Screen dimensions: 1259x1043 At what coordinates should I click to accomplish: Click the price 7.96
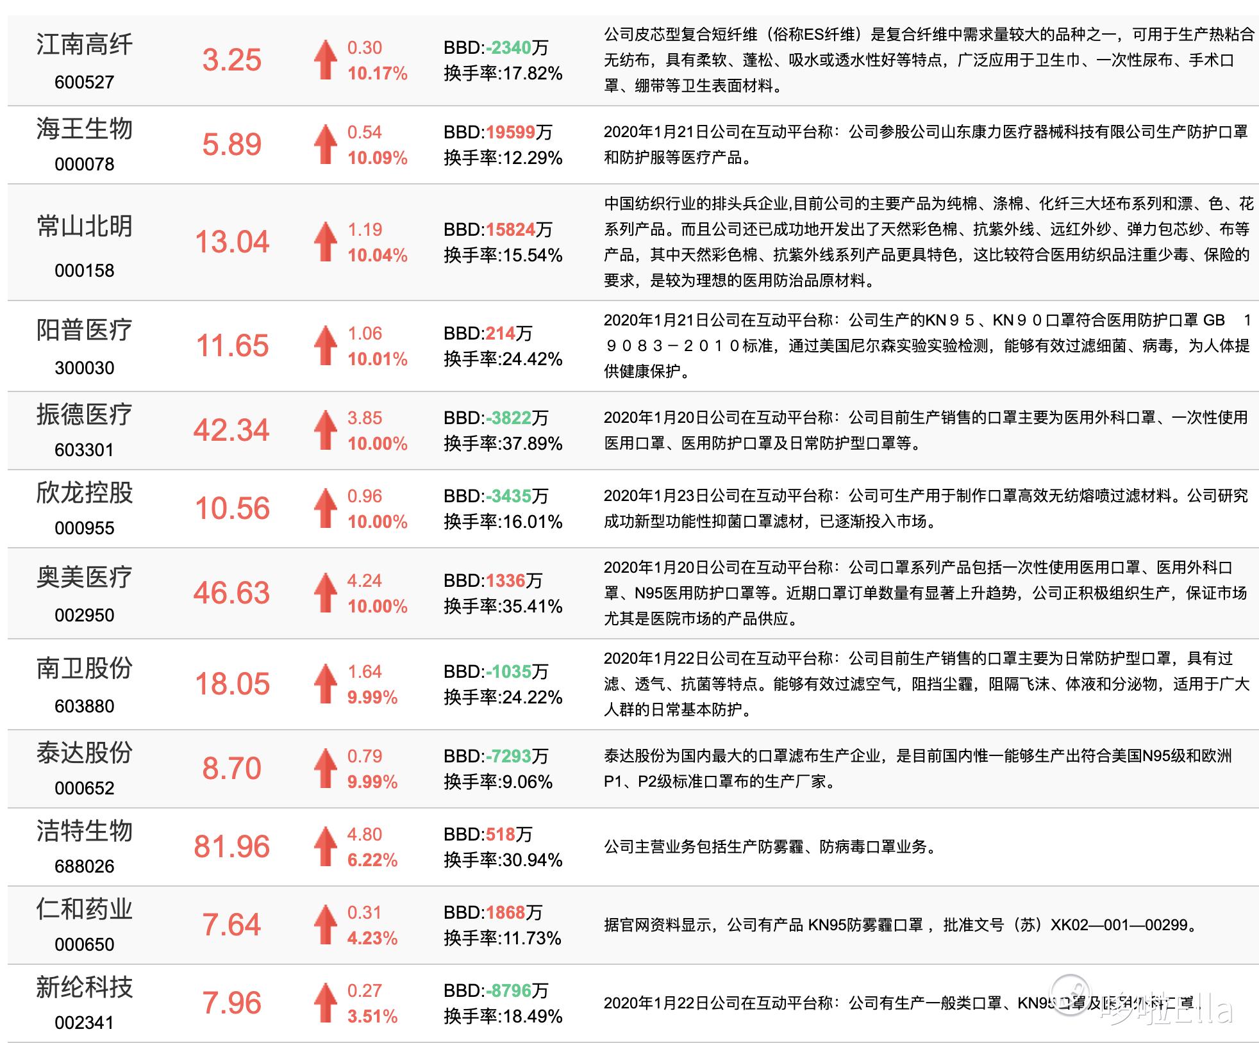coord(232,1003)
